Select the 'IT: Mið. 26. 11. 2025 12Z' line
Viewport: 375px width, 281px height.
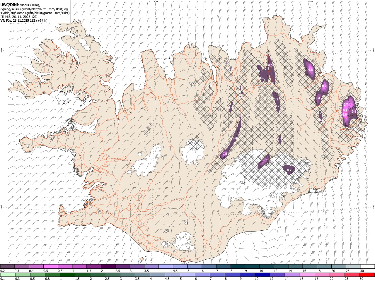tap(18, 17)
